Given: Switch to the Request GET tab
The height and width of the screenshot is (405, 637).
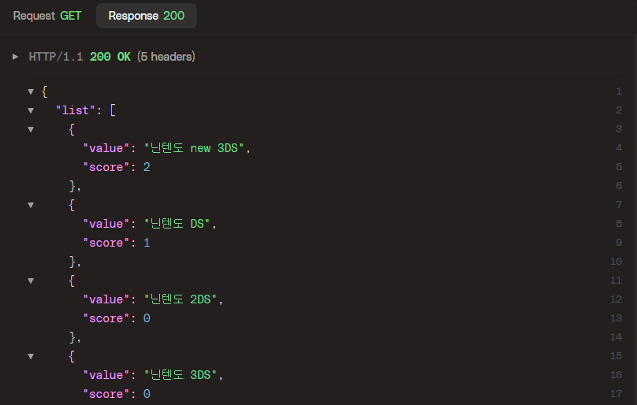Looking at the screenshot, I should pyautogui.click(x=47, y=16).
